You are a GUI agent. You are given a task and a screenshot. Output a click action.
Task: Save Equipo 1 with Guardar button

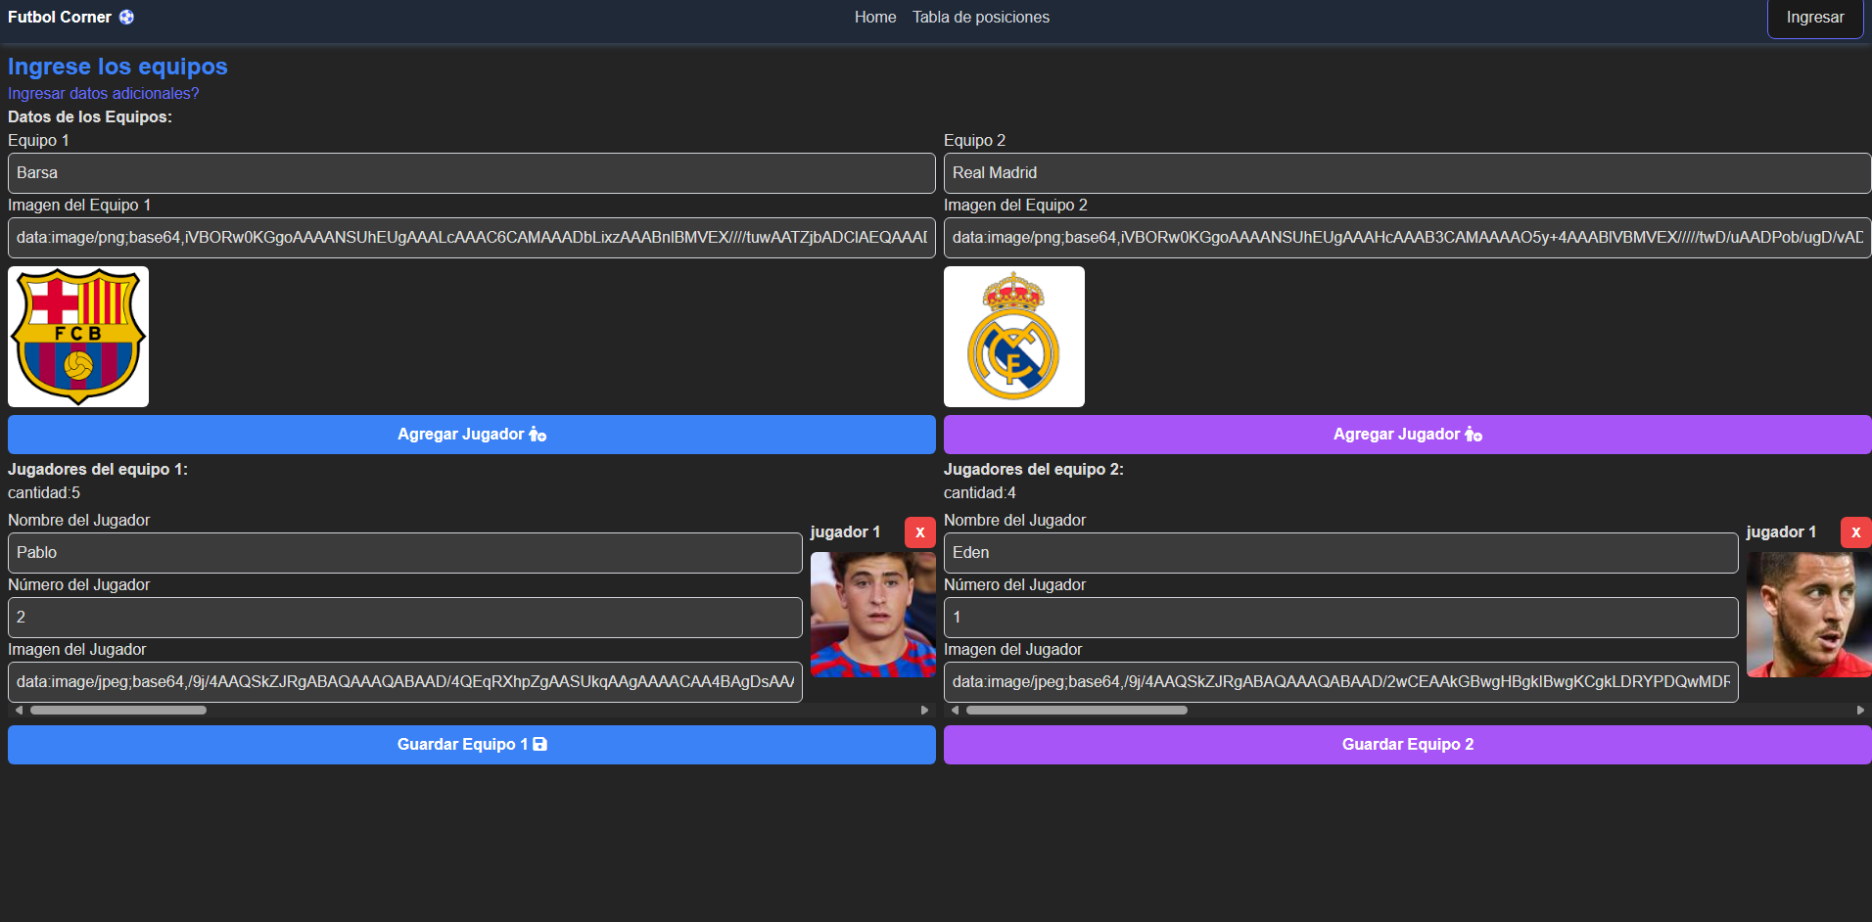pos(472,745)
